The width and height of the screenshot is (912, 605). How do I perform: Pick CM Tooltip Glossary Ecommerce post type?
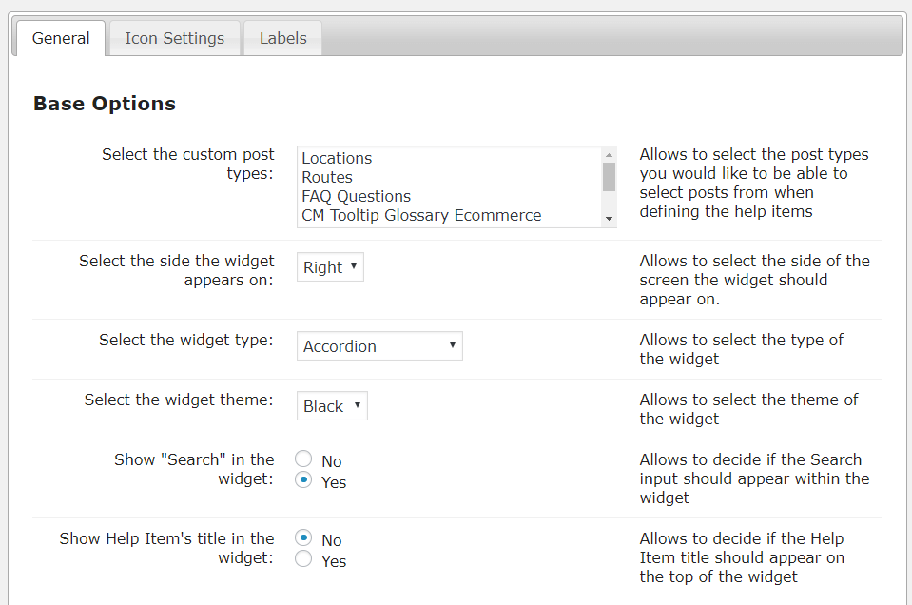pyautogui.click(x=421, y=216)
